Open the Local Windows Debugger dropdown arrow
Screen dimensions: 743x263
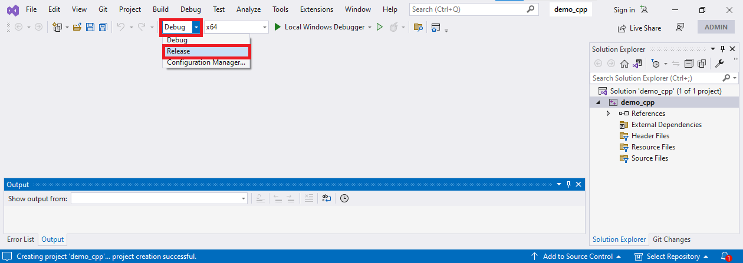click(x=370, y=27)
